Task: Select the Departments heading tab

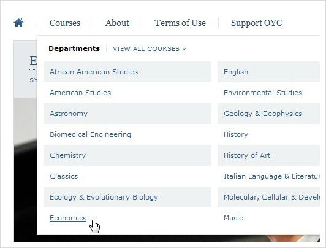Action: [74, 48]
